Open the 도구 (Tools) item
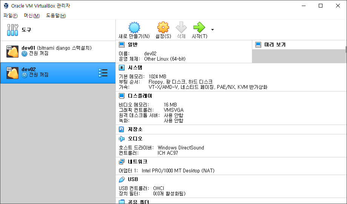This screenshot has width=347, height=204. point(58,30)
